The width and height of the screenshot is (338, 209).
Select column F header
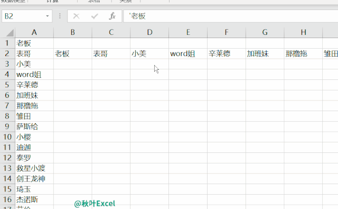(227, 33)
